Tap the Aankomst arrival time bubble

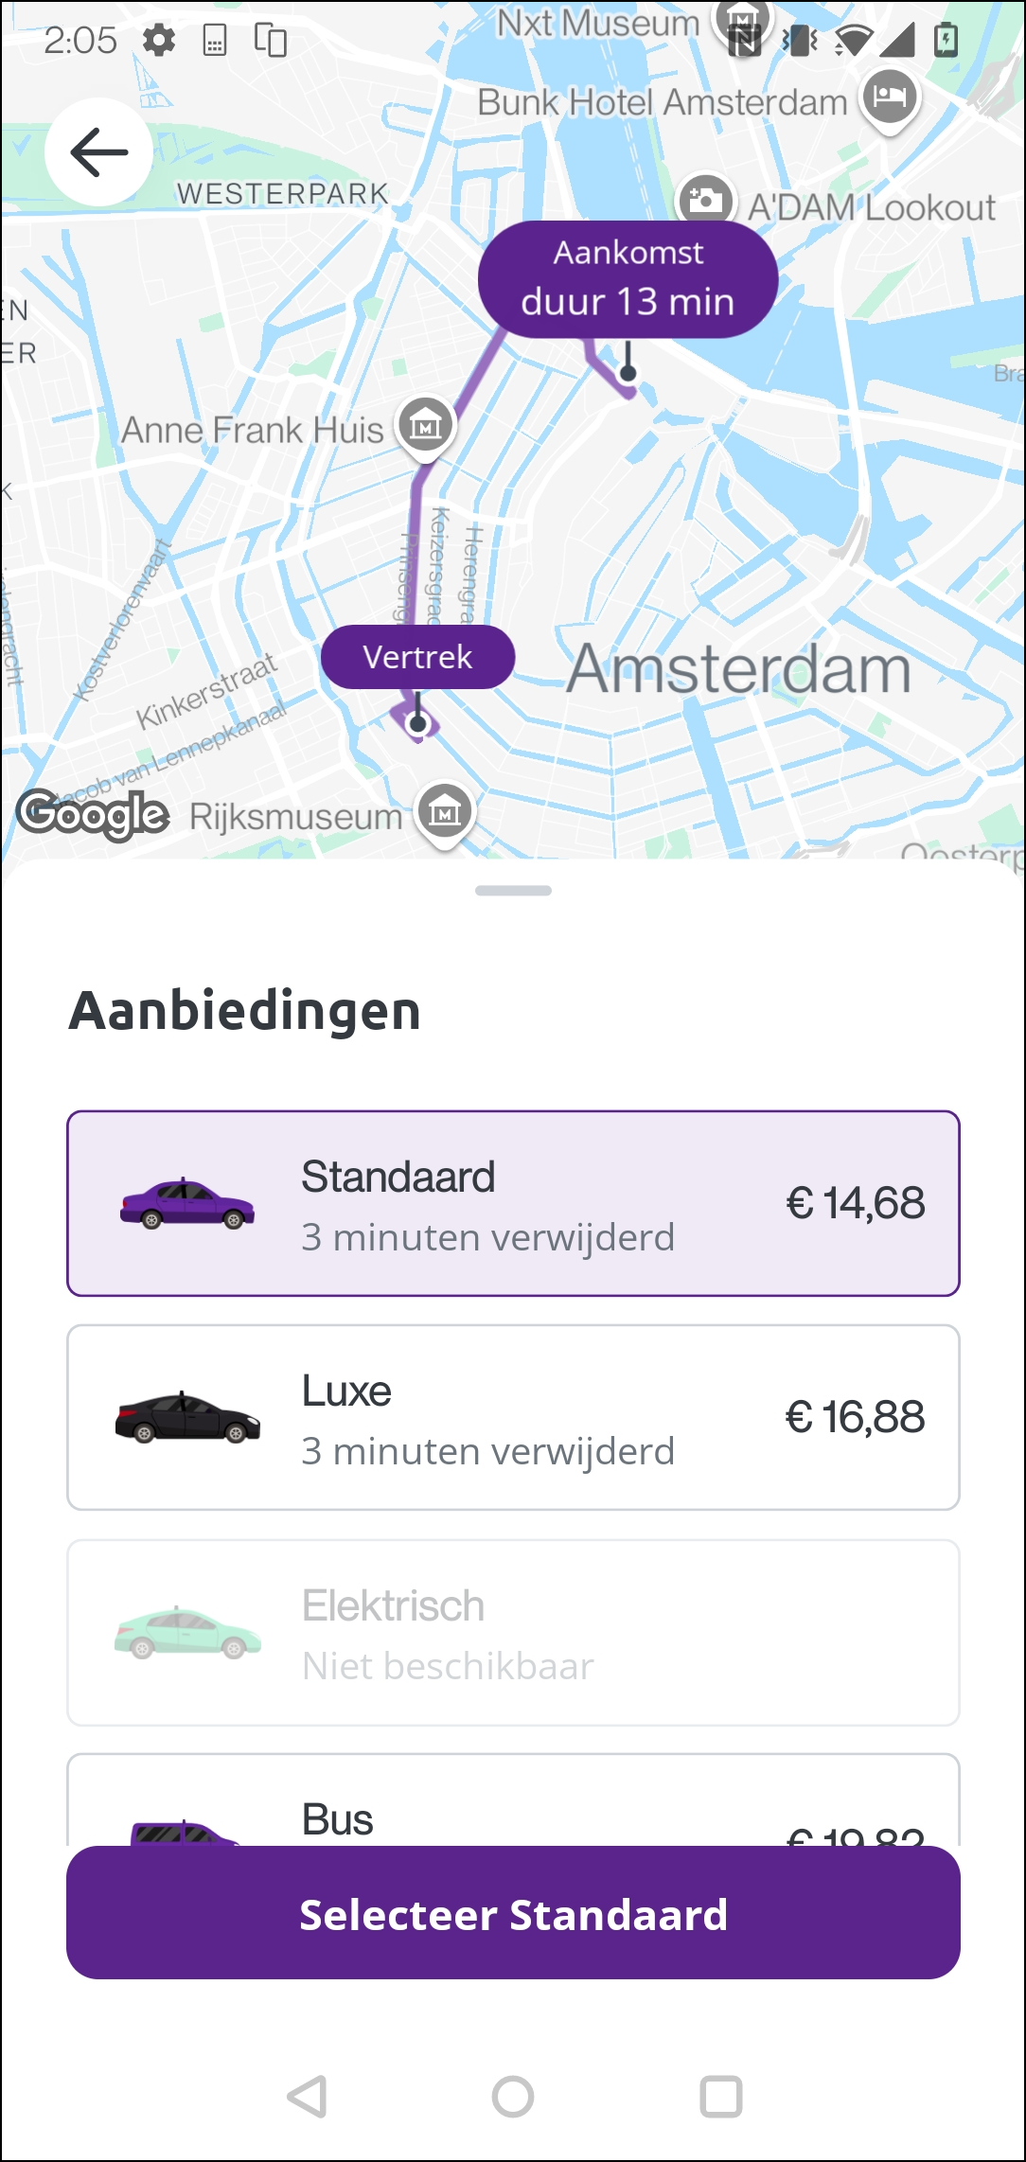click(628, 279)
